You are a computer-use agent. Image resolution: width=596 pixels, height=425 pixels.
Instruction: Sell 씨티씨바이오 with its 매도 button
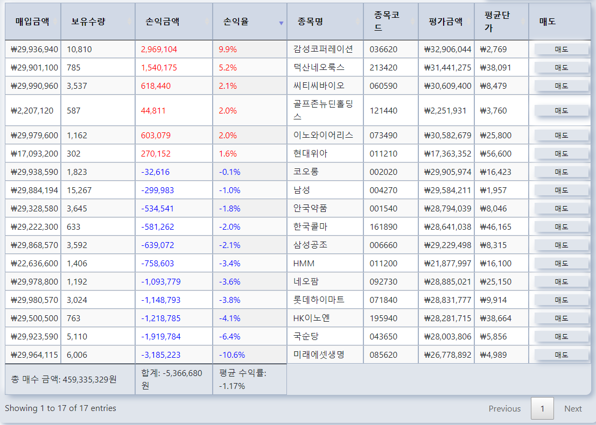tap(562, 86)
